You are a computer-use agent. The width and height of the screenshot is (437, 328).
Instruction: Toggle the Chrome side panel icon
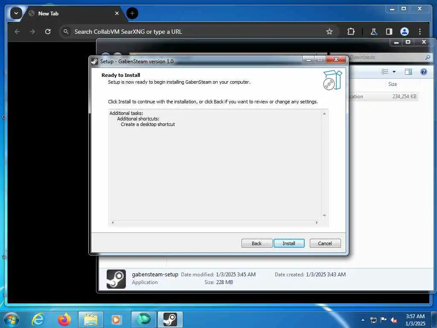(389, 32)
